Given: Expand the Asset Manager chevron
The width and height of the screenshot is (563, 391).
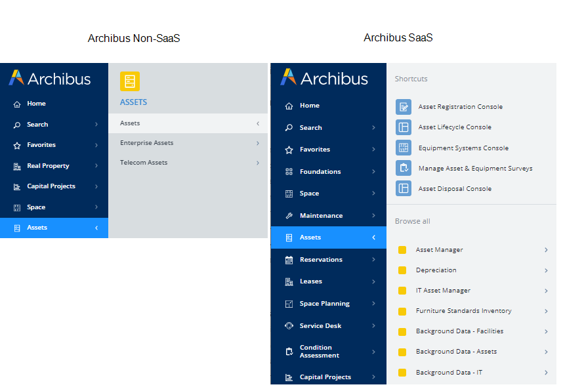Looking at the screenshot, I should point(546,250).
